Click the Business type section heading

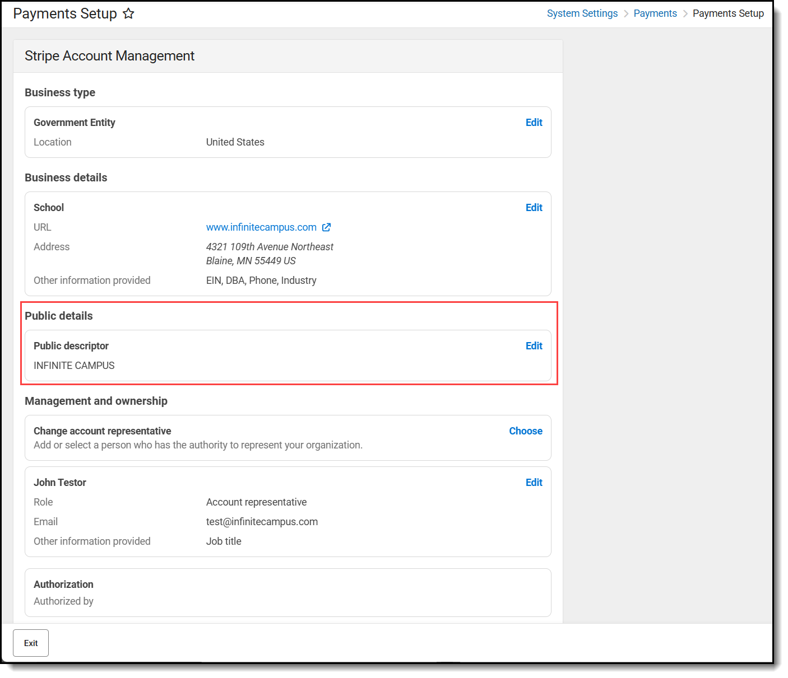point(60,92)
